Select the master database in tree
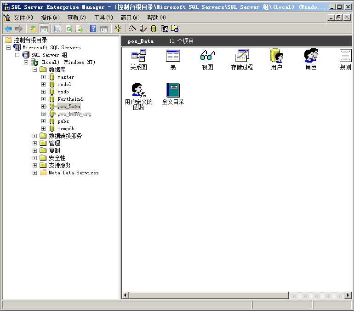The width and height of the screenshot is (354, 311). click(66, 77)
